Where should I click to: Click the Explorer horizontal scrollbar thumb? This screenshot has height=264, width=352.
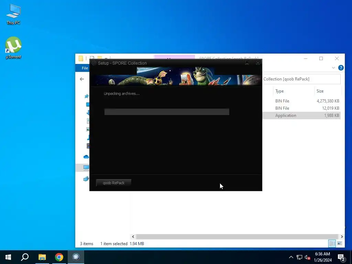(237, 236)
